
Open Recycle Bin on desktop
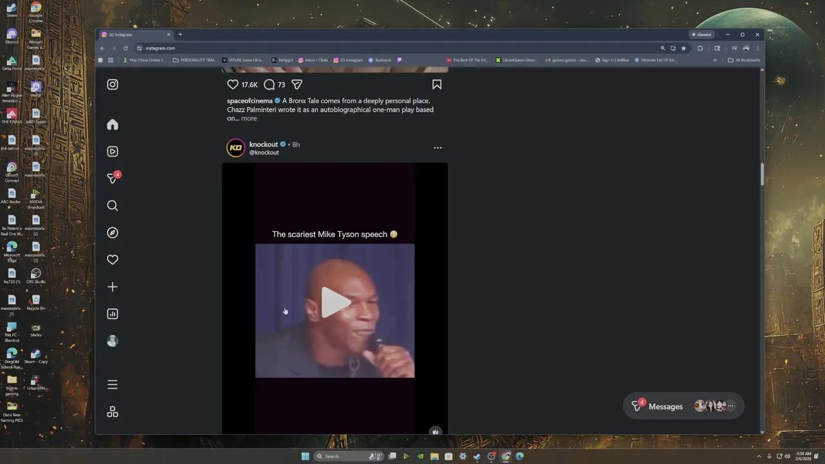point(35,302)
